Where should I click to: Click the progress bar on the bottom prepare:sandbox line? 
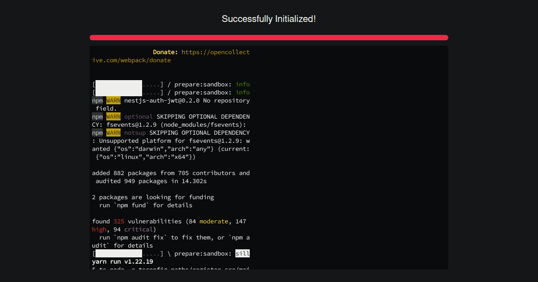tap(119, 253)
